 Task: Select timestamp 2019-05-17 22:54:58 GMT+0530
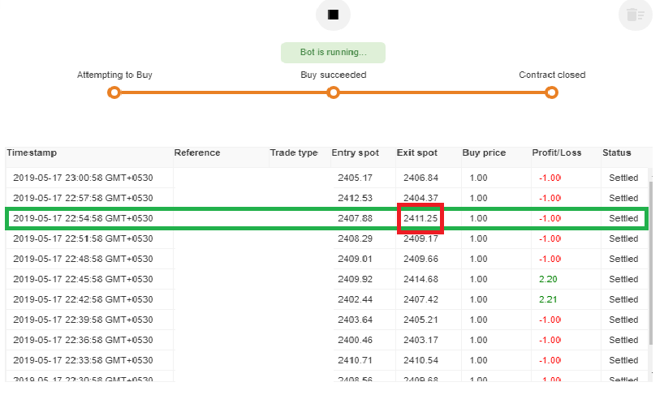(x=83, y=218)
